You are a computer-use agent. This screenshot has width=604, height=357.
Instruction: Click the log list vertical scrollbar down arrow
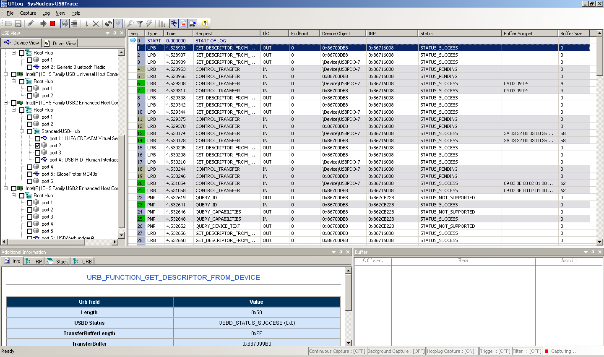coord(600,242)
